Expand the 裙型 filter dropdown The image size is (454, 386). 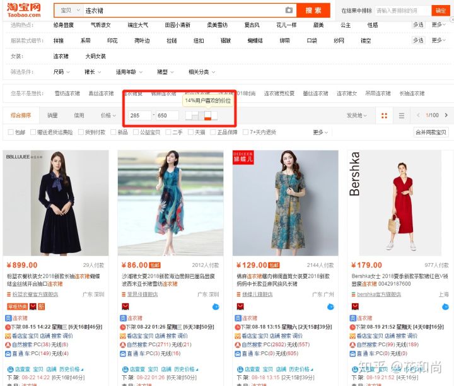pos(165,72)
